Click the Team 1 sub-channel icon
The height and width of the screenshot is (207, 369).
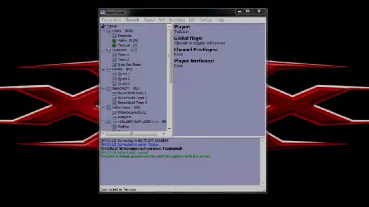click(x=114, y=55)
